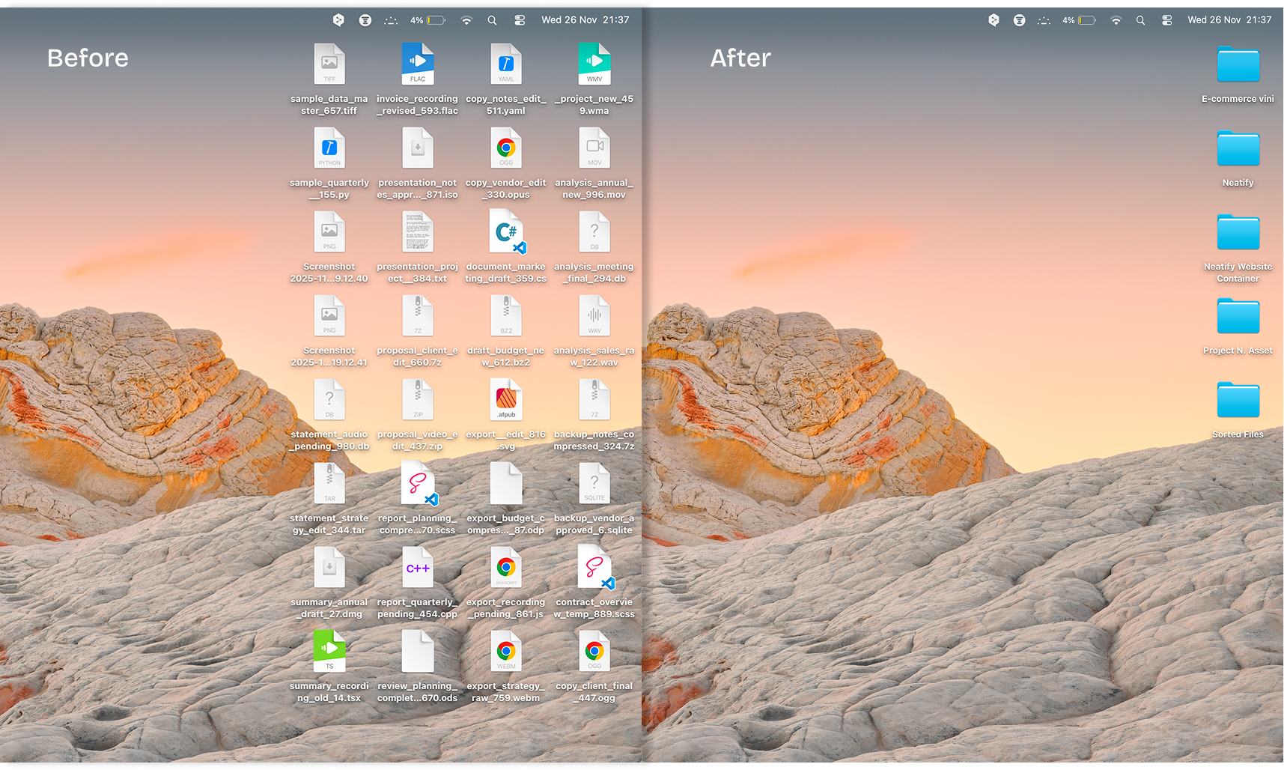Select the draft_budget_new_612.bz2 archive
1284x770 pixels.
point(506,315)
